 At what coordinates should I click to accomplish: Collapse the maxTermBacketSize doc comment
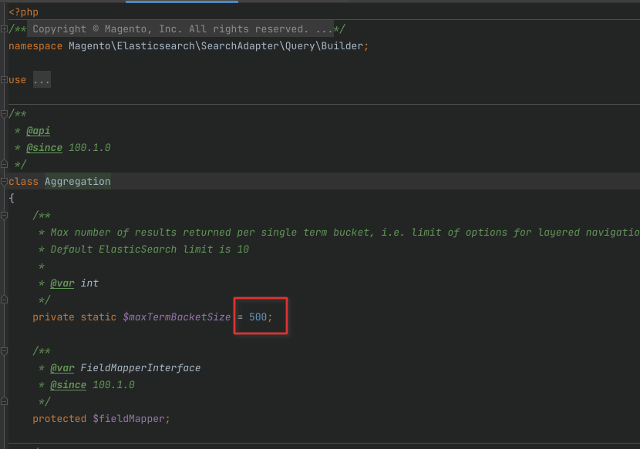pyautogui.click(x=4, y=216)
